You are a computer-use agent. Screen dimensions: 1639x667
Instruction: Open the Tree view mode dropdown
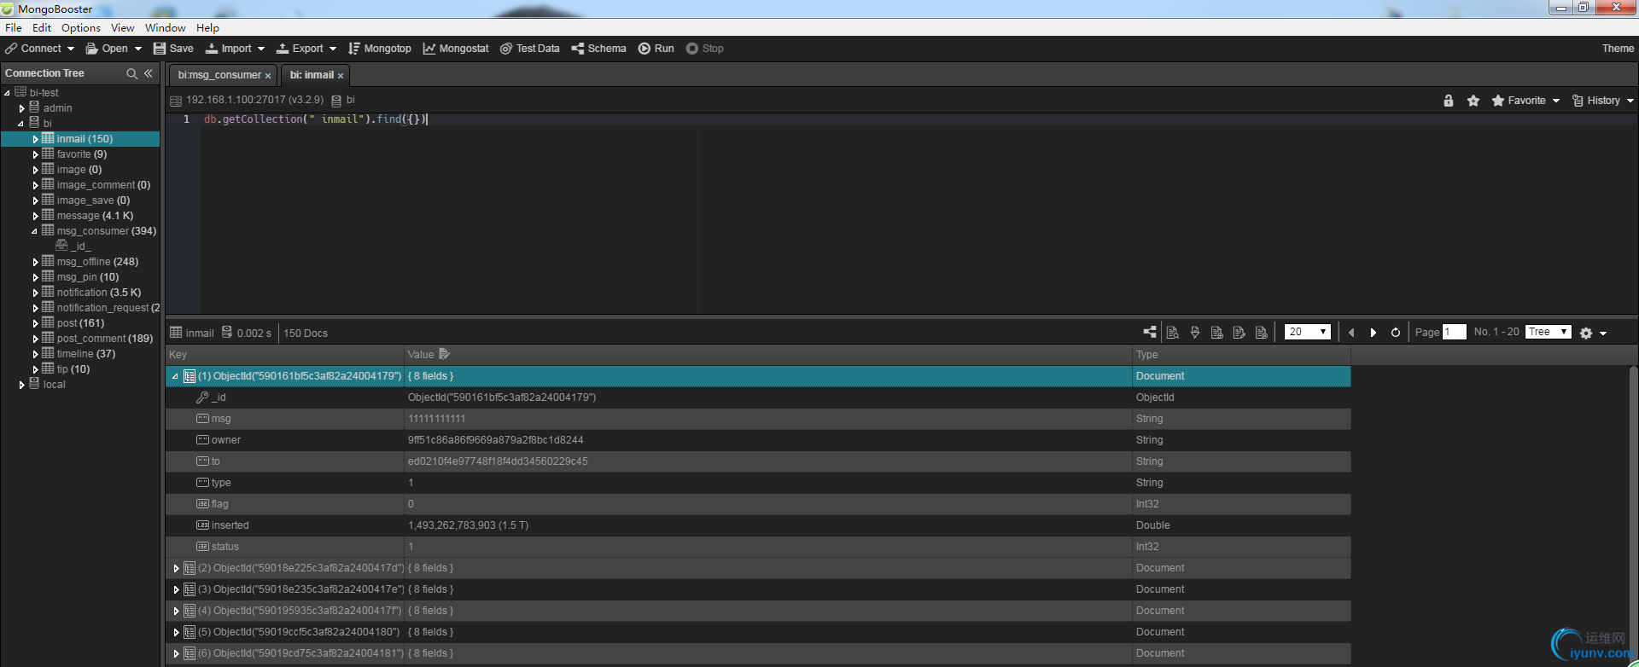(x=1549, y=332)
